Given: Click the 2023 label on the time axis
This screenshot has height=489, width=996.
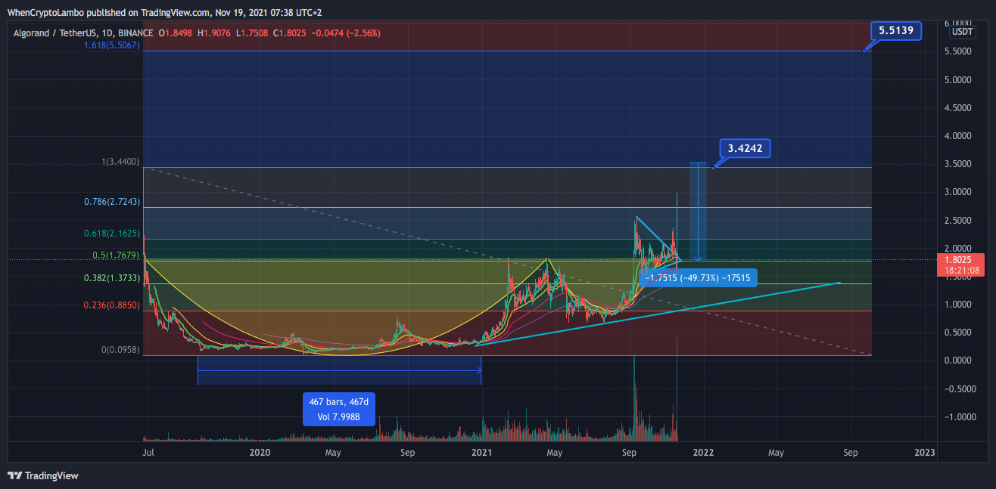Looking at the screenshot, I should [925, 453].
